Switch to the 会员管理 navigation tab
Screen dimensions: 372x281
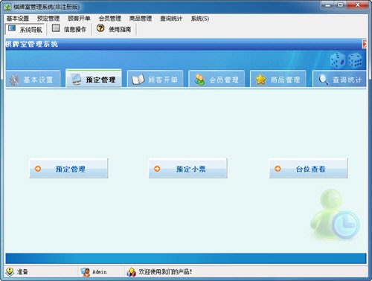[217, 79]
